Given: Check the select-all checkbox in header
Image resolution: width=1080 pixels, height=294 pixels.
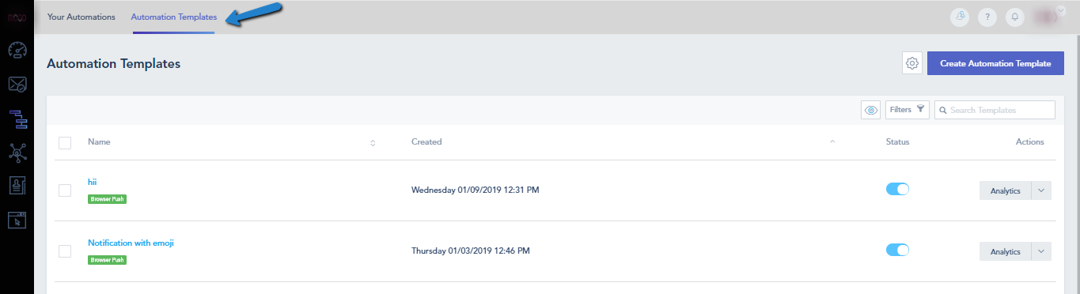Looking at the screenshot, I should pyautogui.click(x=65, y=143).
